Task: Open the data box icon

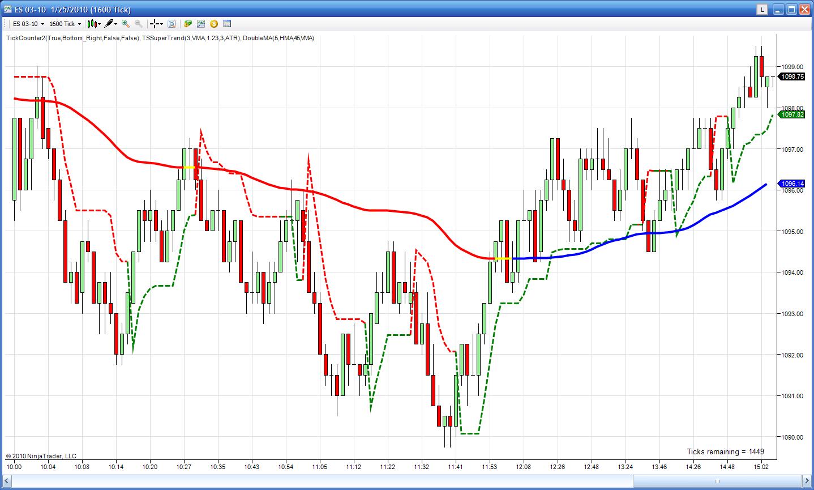Action: (x=172, y=24)
